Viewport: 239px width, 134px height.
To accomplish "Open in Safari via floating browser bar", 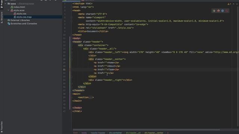I will pos(223,11).
